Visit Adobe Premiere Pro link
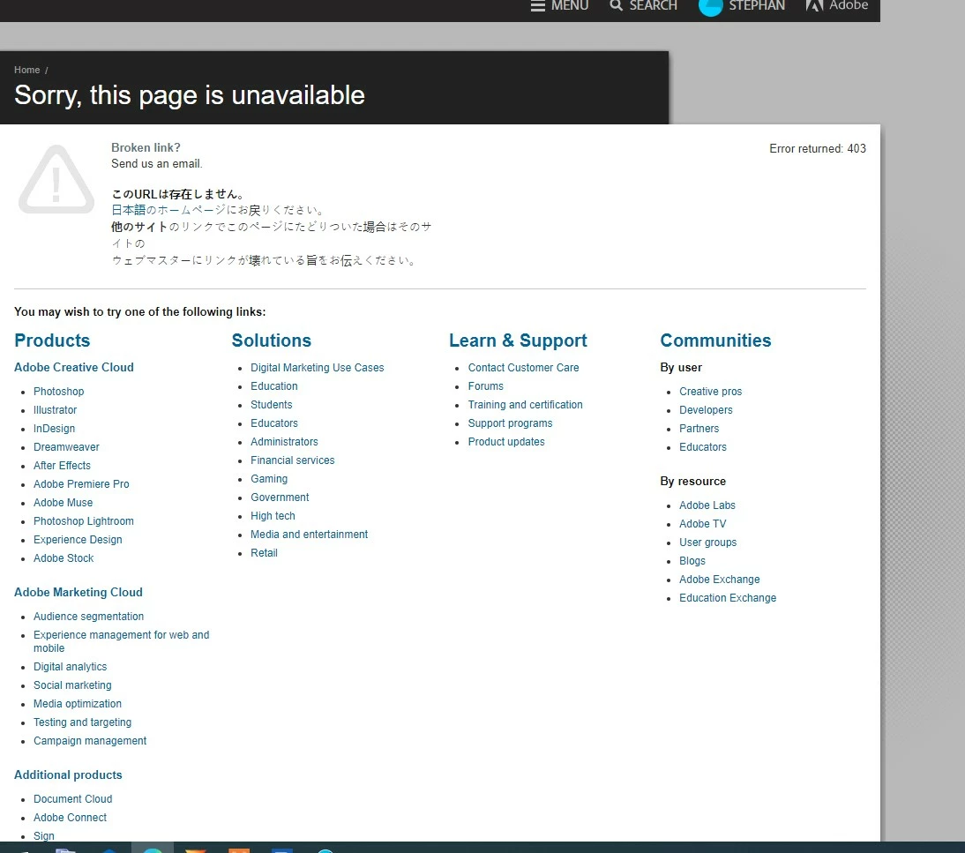Screen dimensions: 965x853 (x=81, y=483)
